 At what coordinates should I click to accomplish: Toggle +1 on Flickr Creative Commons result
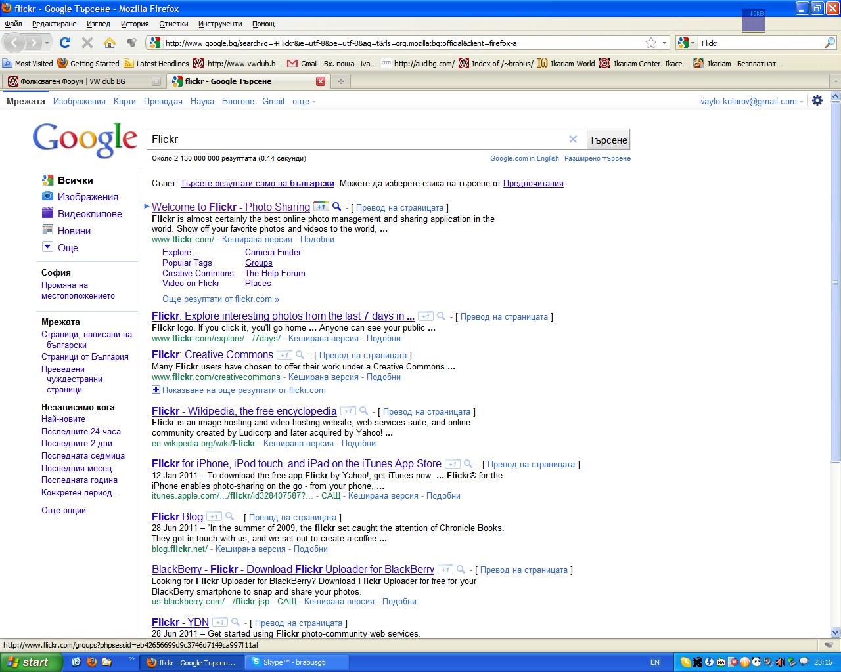click(x=284, y=355)
